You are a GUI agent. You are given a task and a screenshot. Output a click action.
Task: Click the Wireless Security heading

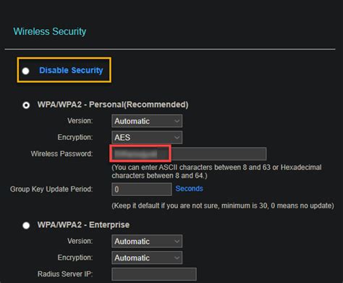[50, 31]
